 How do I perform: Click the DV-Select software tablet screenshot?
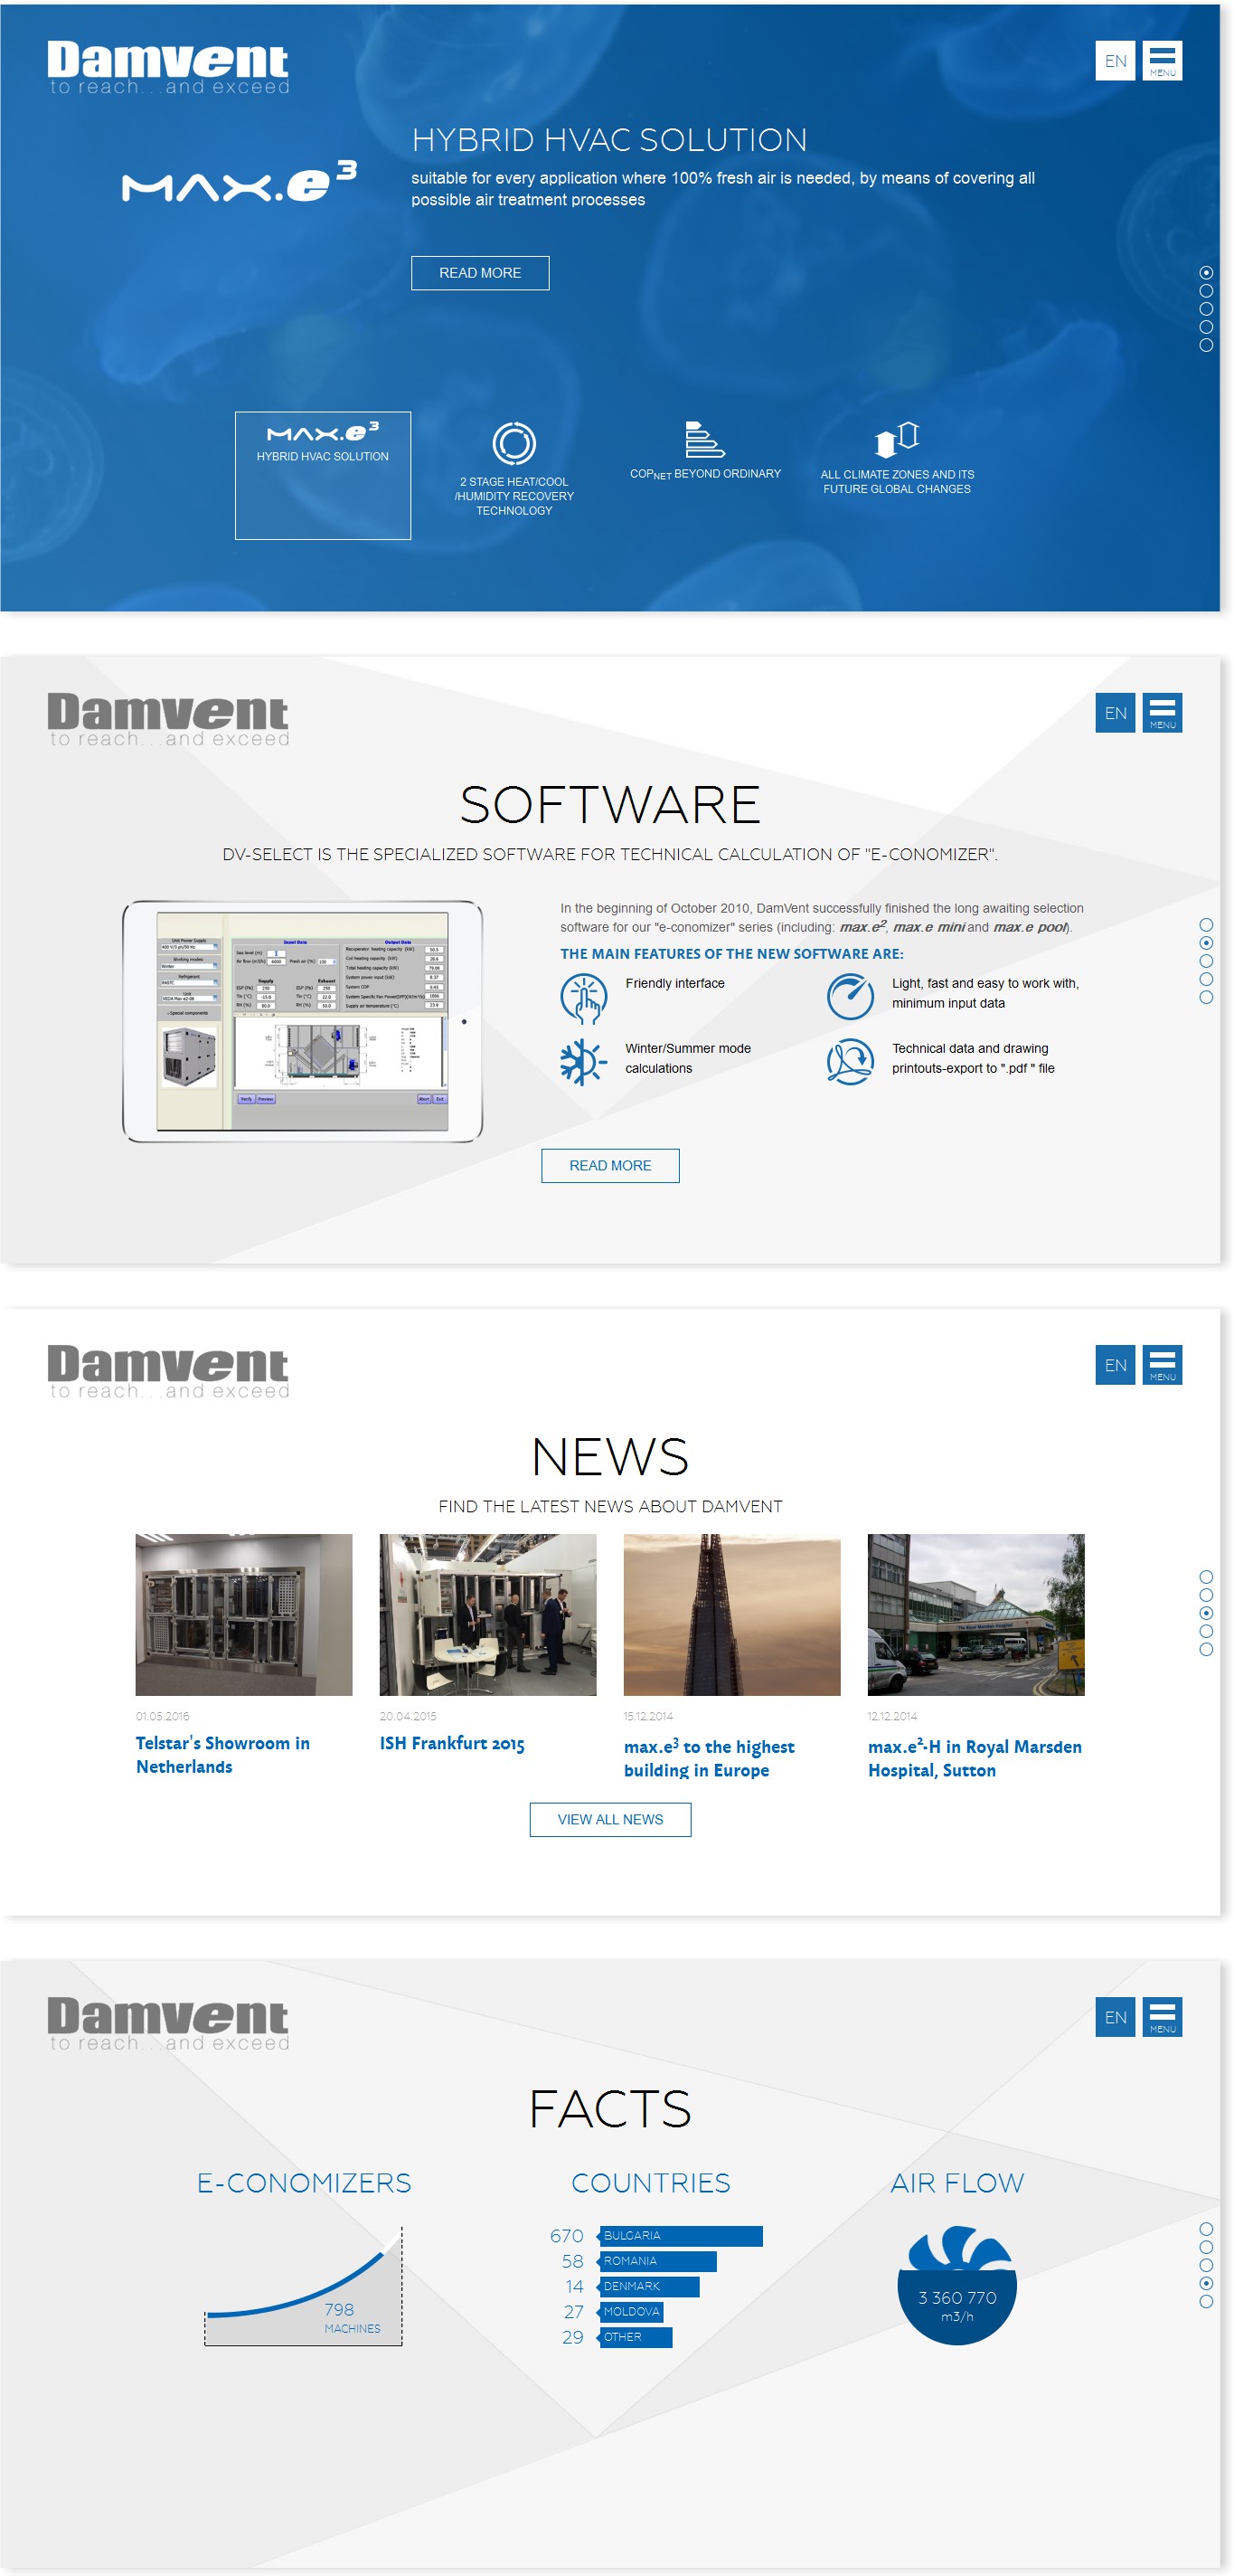click(302, 1021)
